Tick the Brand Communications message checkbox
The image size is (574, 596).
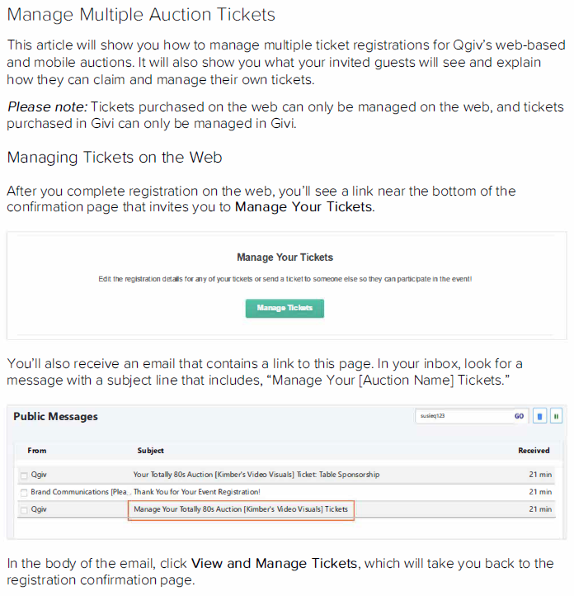coord(24,493)
